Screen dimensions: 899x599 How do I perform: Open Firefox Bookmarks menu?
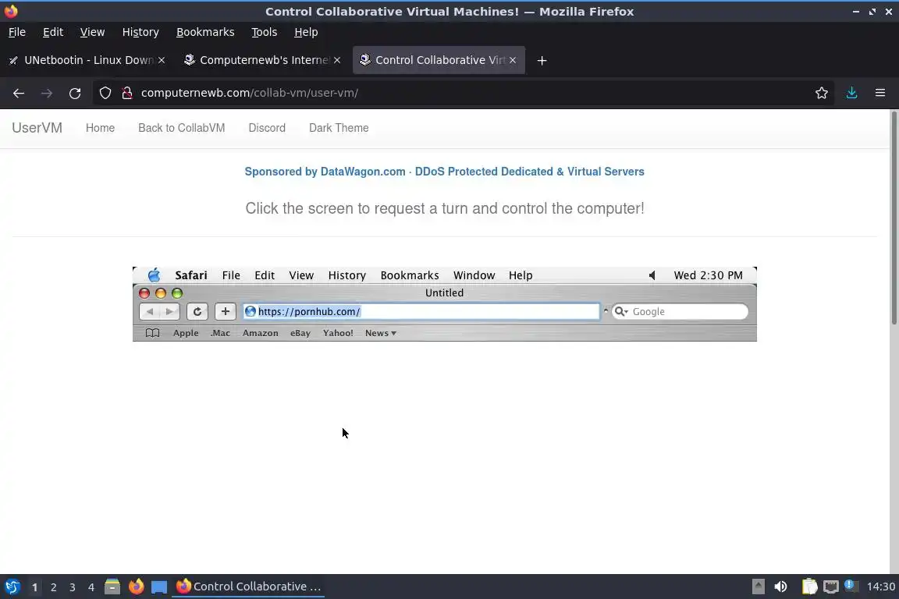tap(205, 32)
